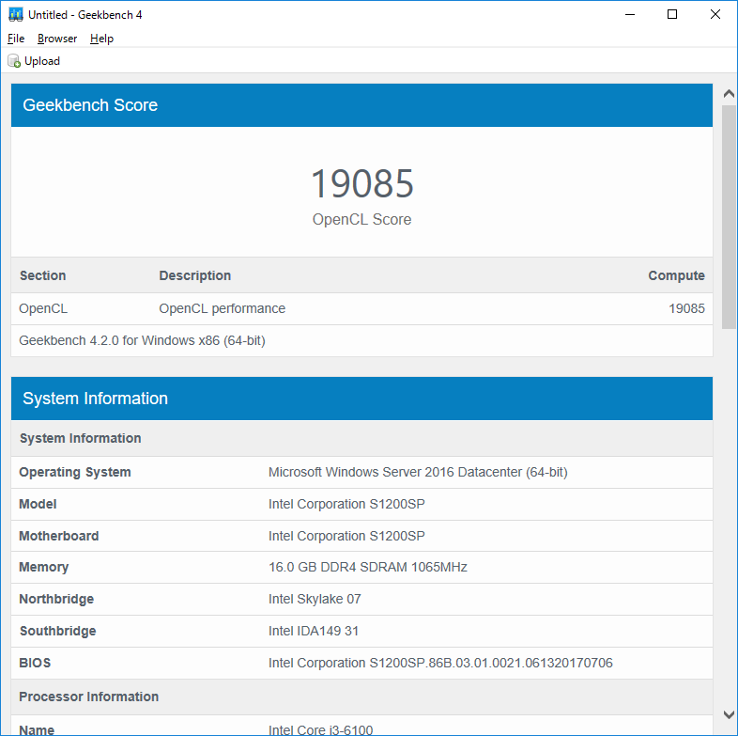Click the 'Description' column header

195,275
